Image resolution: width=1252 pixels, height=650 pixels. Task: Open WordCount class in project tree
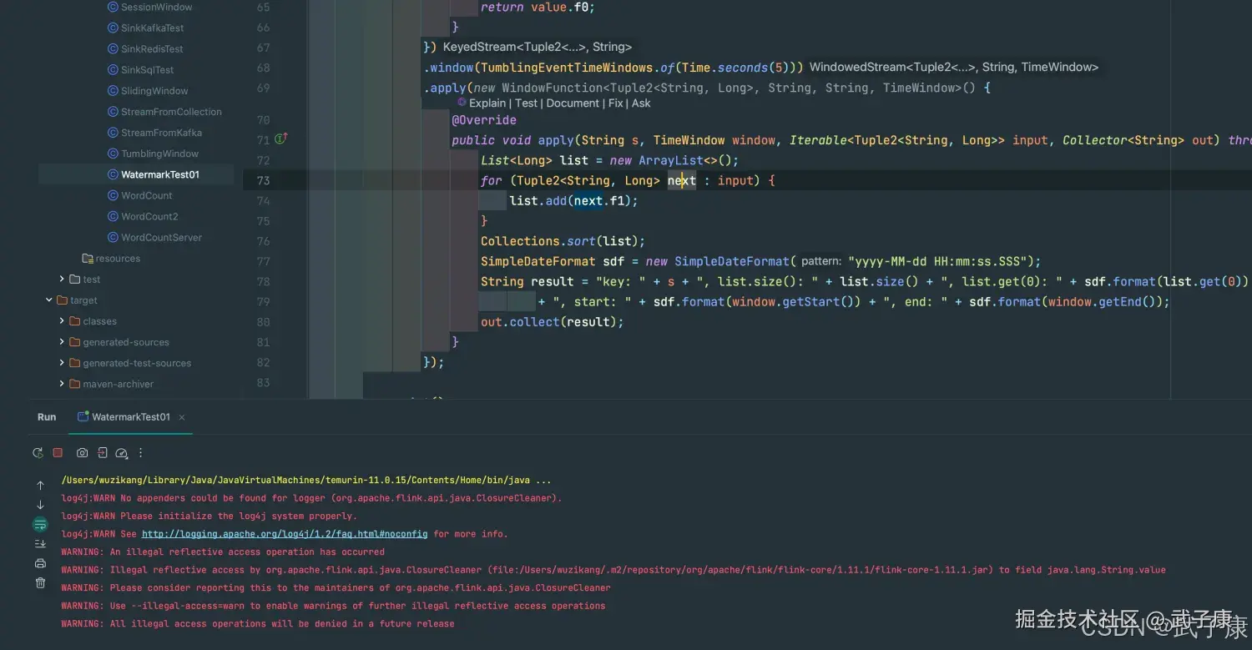[147, 195]
